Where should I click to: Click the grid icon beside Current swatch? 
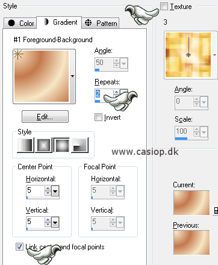[x=216, y=210]
